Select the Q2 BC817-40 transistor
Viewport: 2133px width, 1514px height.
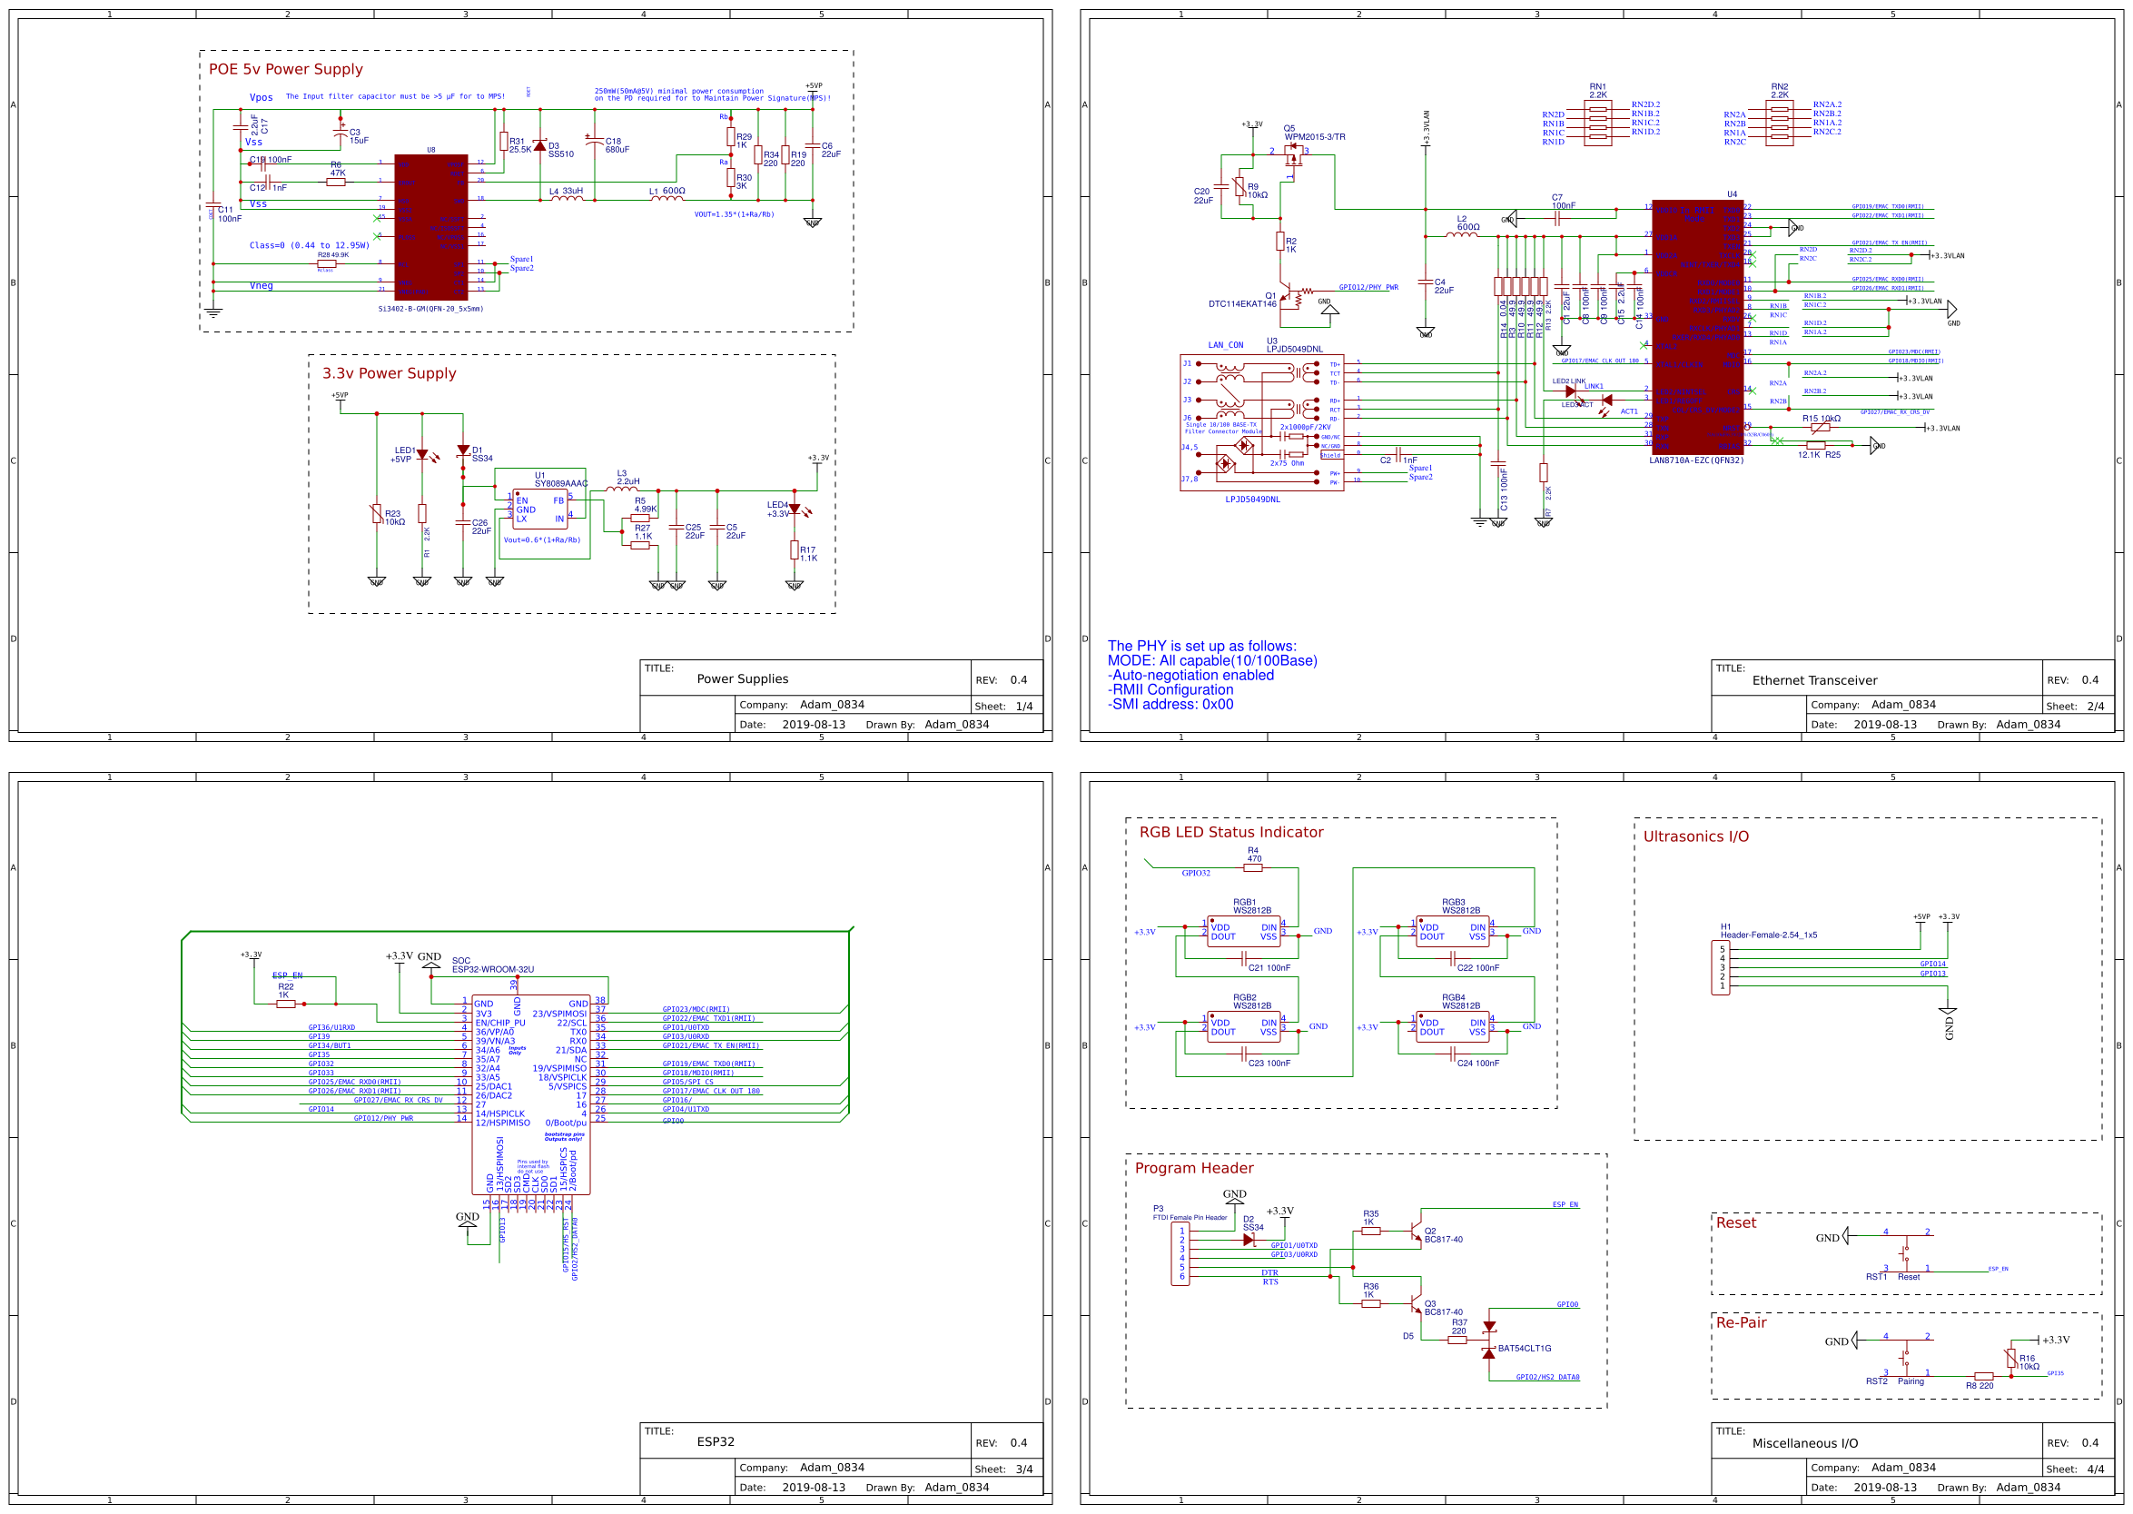(1416, 1231)
